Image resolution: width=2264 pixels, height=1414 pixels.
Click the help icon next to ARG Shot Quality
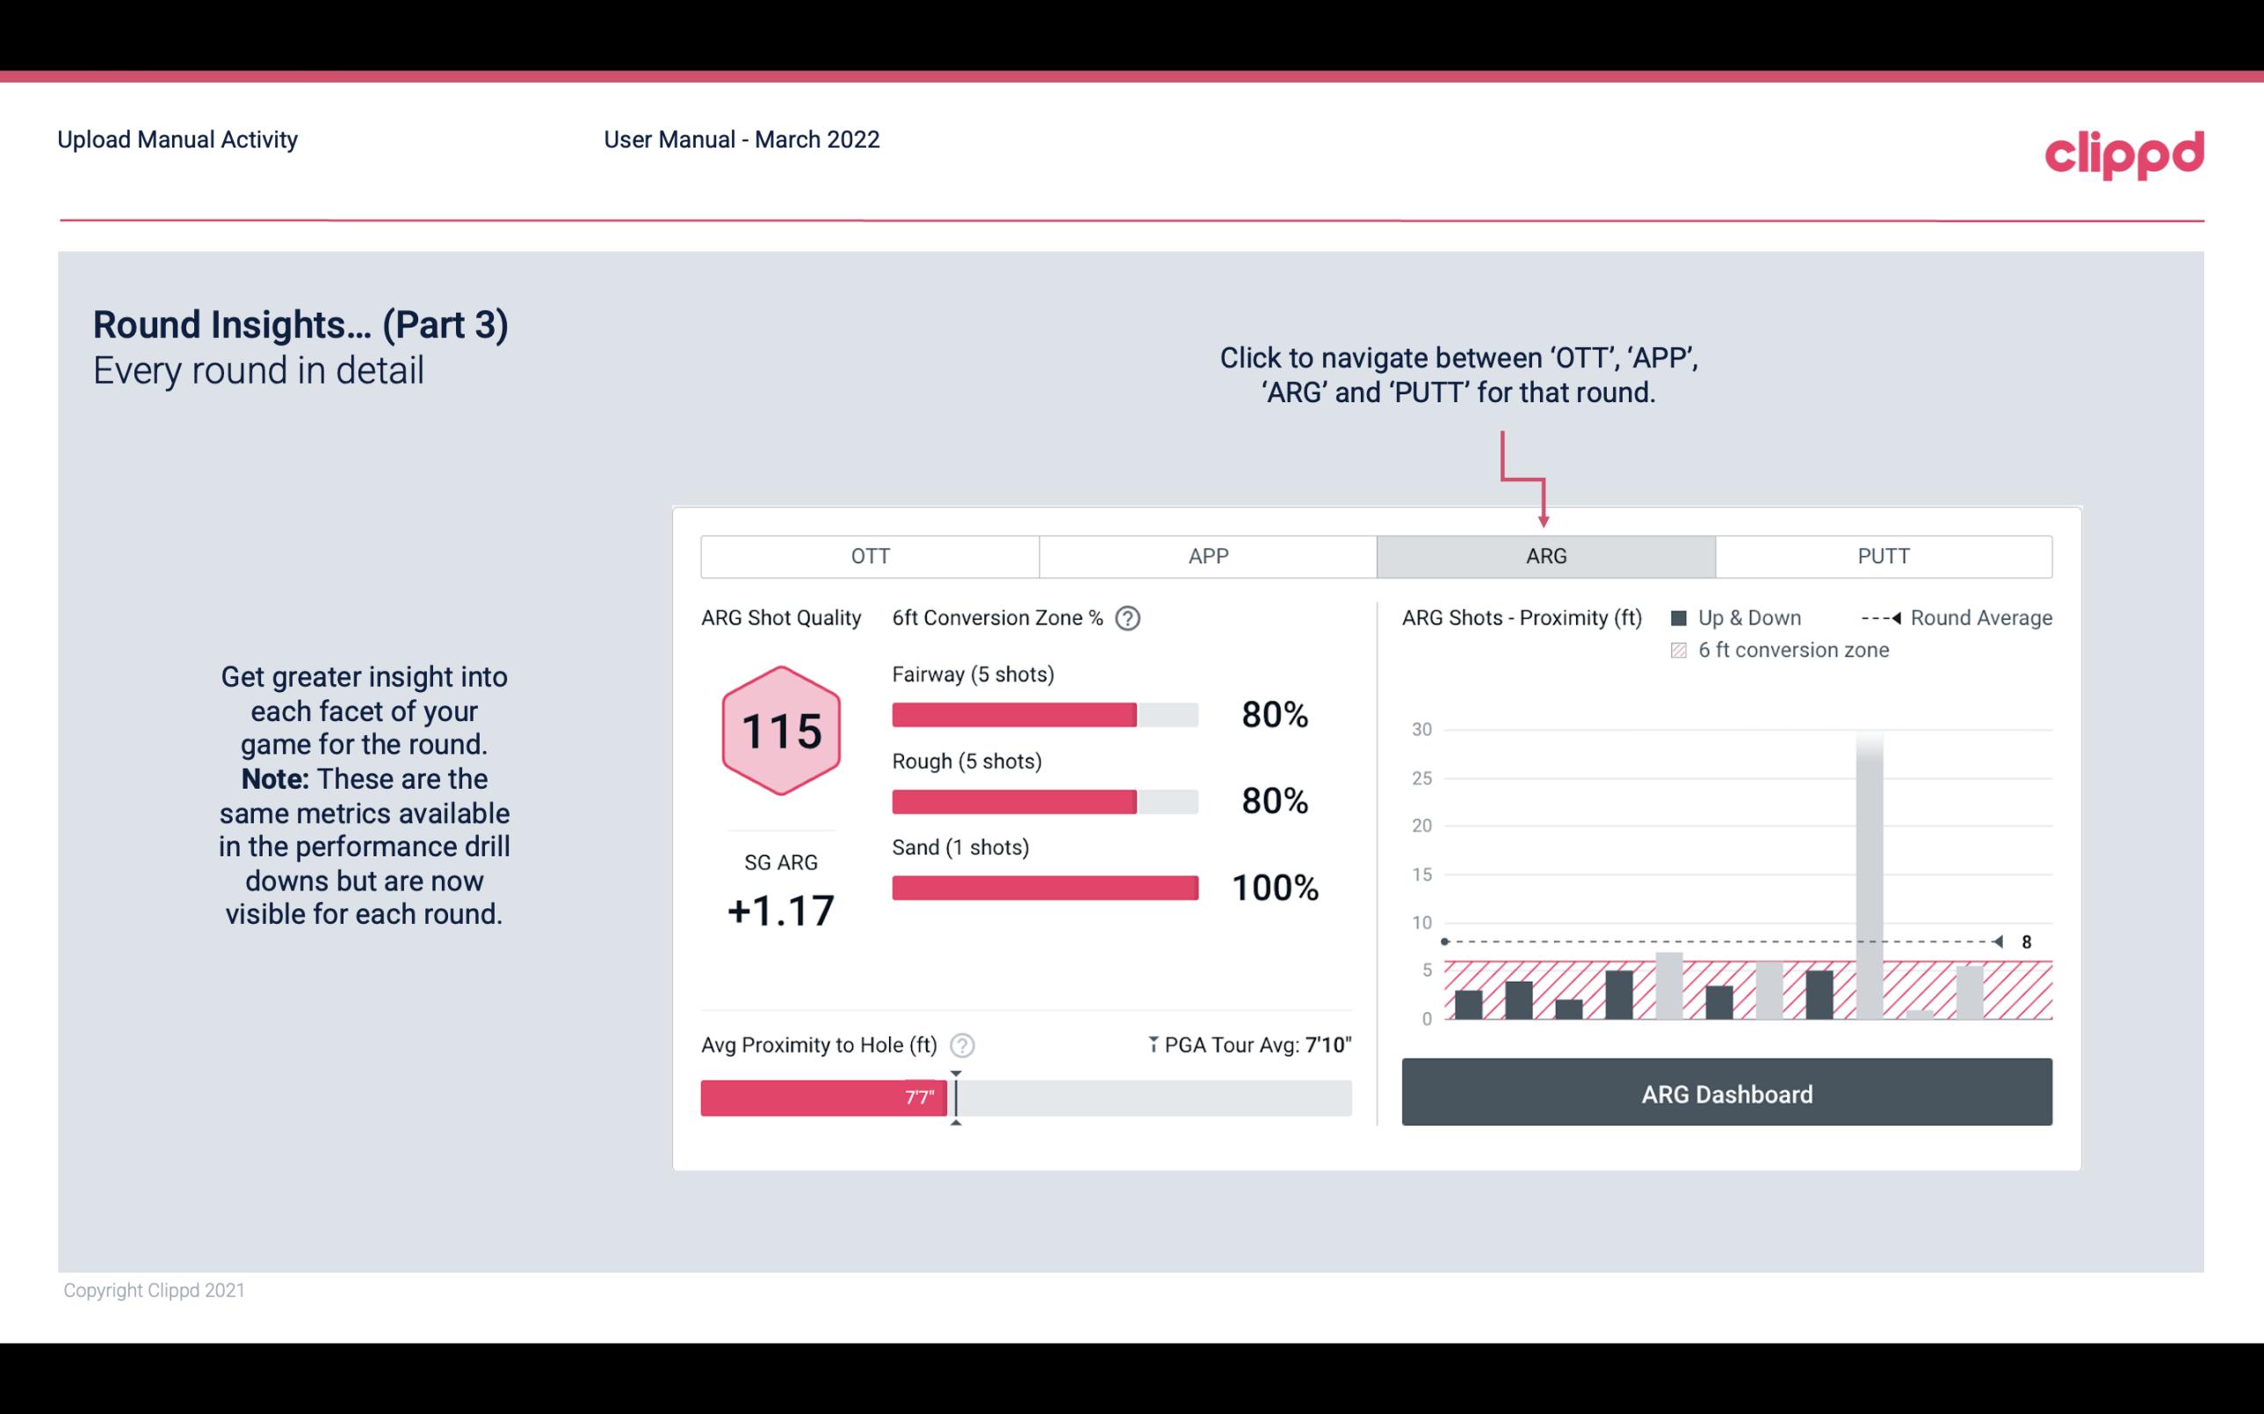click(1135, 617)
